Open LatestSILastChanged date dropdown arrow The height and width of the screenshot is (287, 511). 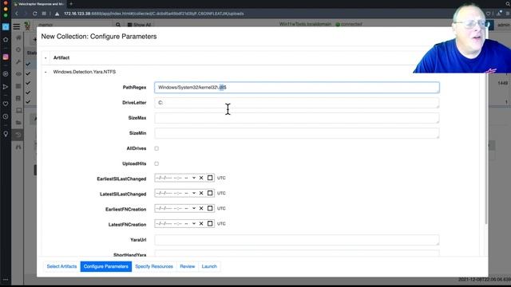click(194, 193)
